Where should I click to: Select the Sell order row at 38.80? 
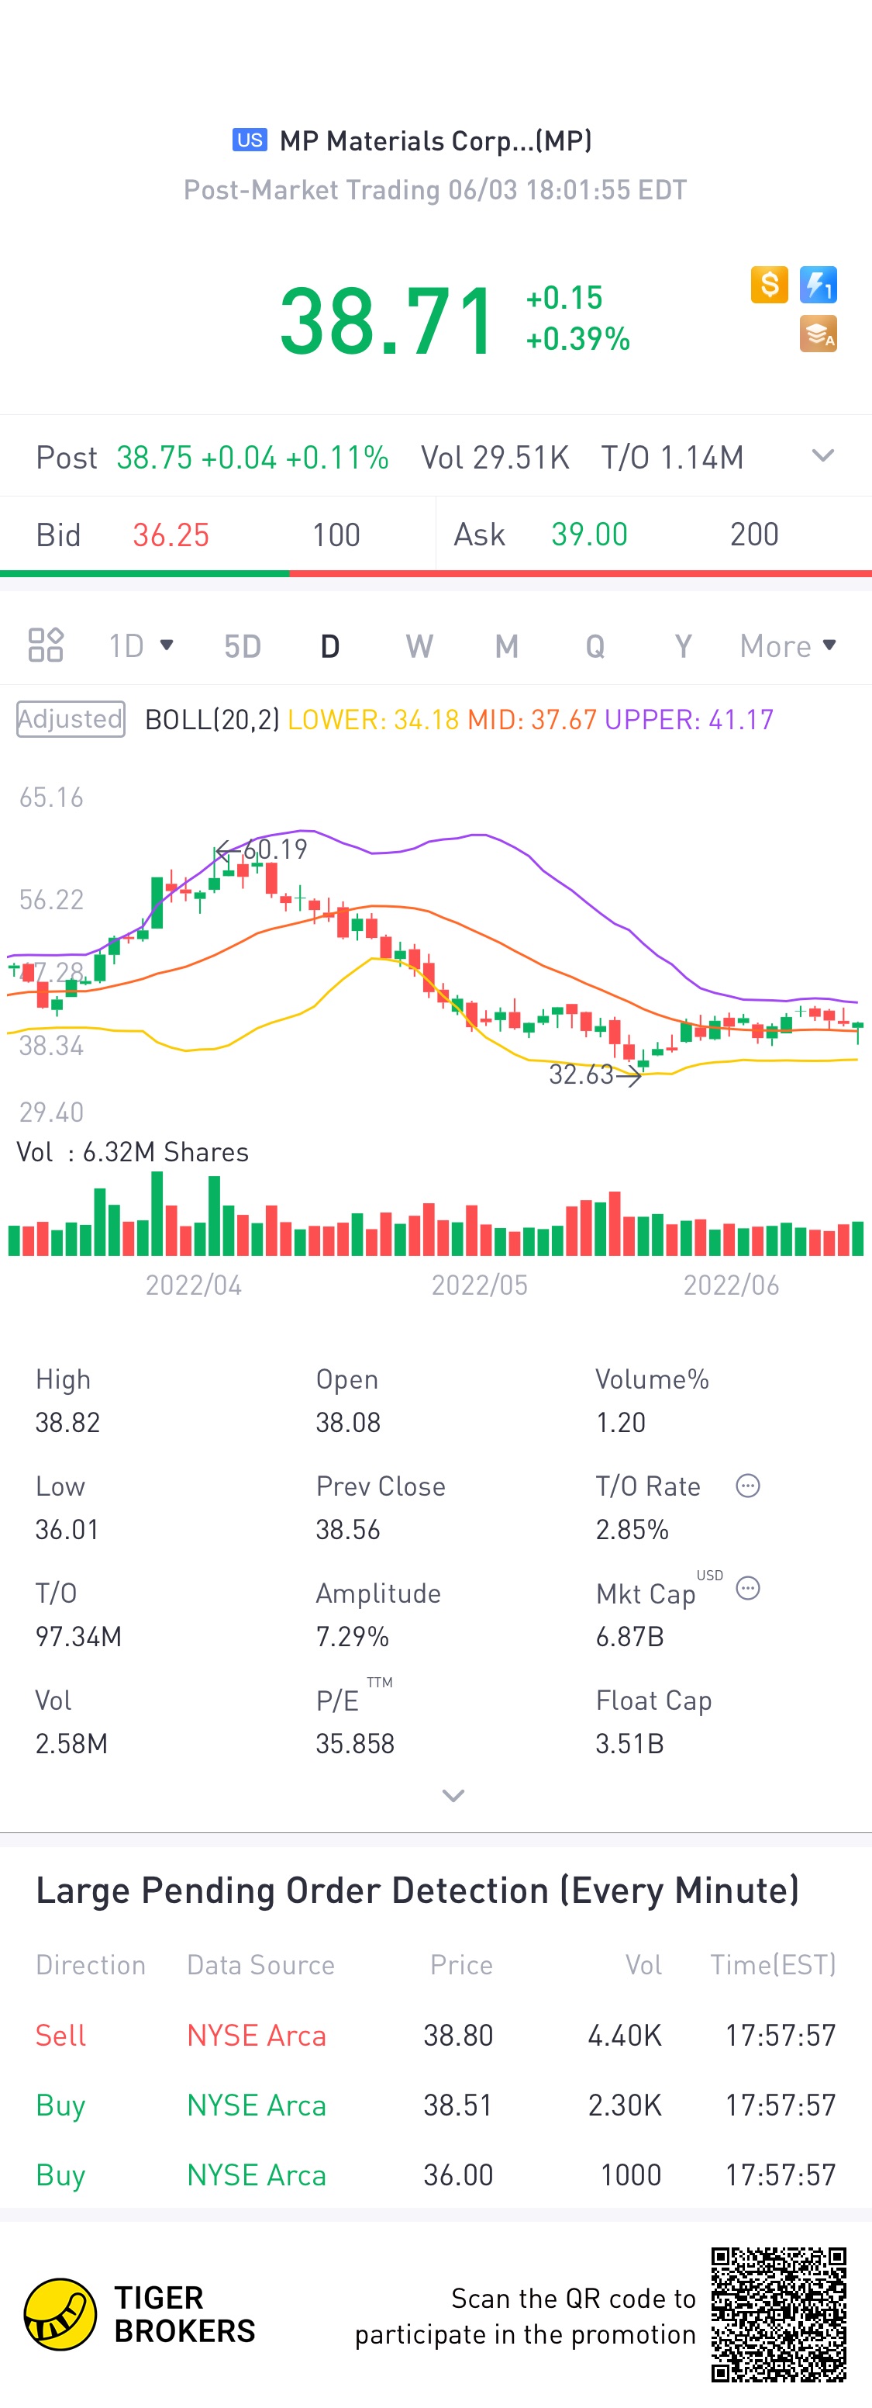point(436,2035)
